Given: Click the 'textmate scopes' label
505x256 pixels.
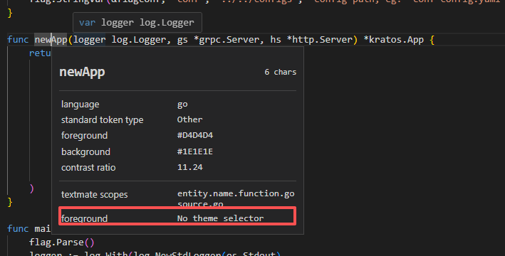Looking at the screenshot, I should 94,195.
